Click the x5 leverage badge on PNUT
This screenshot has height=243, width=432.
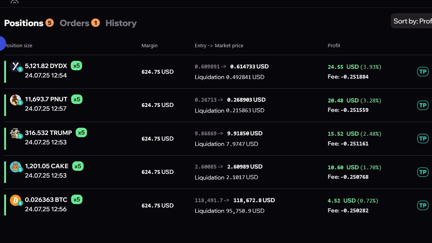tap(77, 99)
